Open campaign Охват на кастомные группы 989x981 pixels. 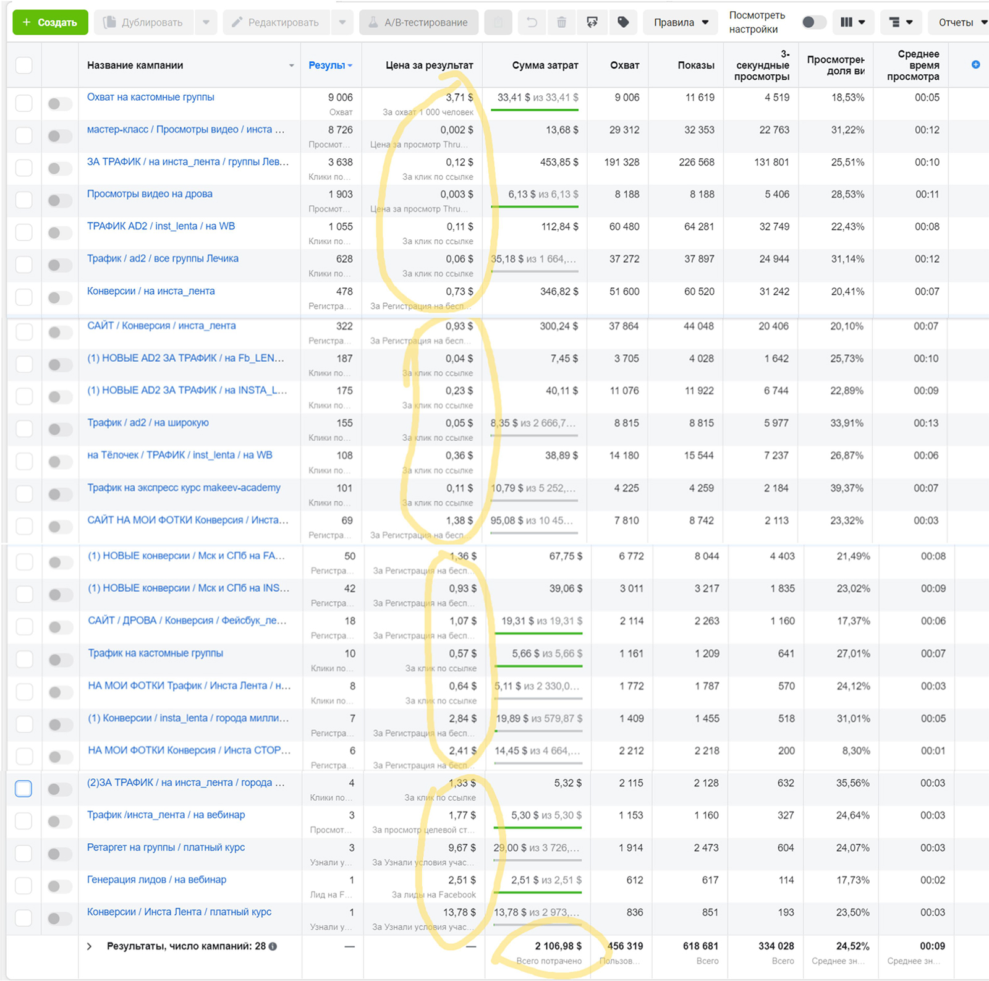150,97
